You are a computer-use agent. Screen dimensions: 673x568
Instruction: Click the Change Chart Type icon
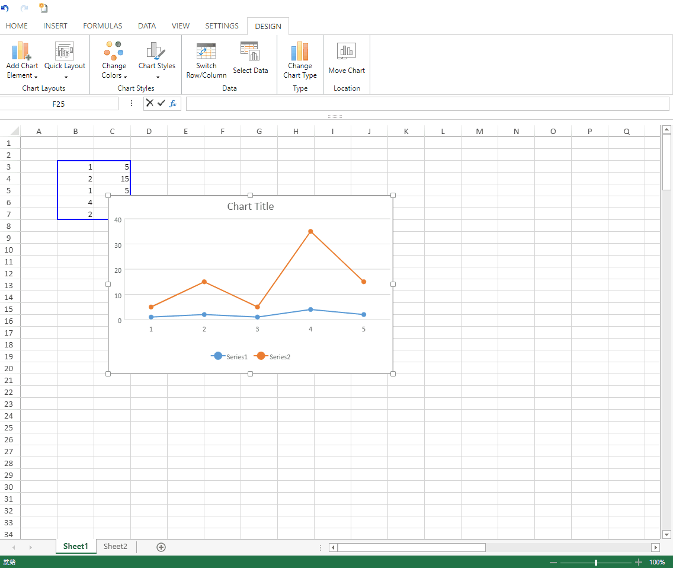[300, 51]
